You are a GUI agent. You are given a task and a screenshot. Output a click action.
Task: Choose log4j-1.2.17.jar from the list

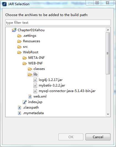click(51, 80)
